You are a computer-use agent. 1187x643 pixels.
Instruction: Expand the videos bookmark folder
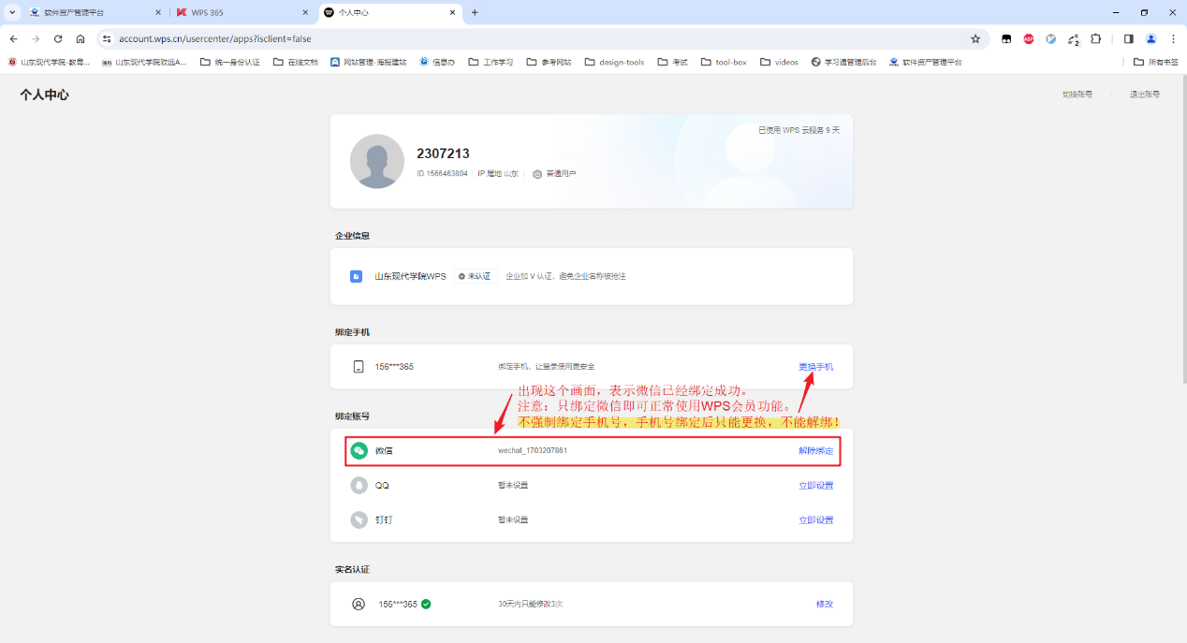(780, 63)
